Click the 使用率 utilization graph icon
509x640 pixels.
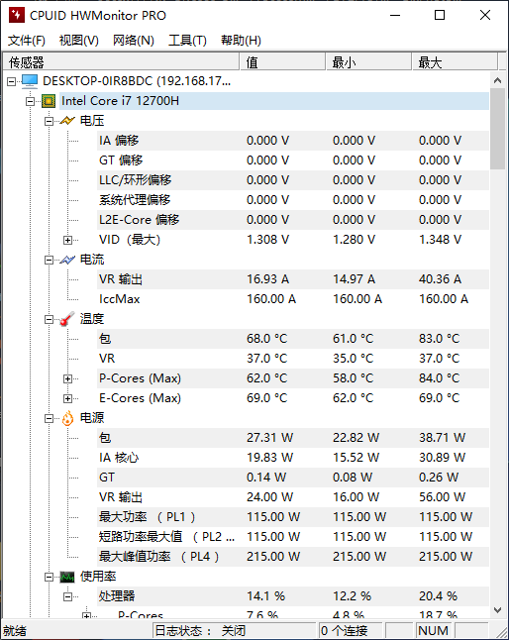point(67,577)
